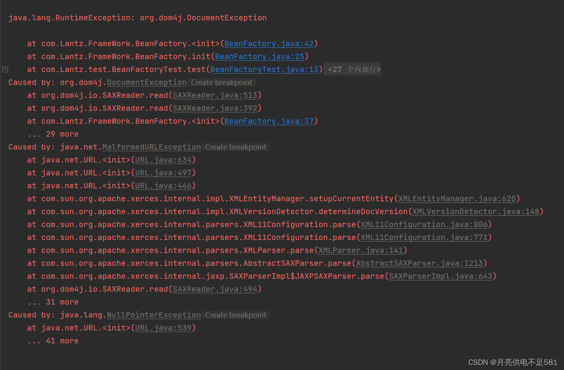Open the XMLParser.java:141 link
Image resolution: width=564 pixels, height=370 pixels.
[361, 251]
